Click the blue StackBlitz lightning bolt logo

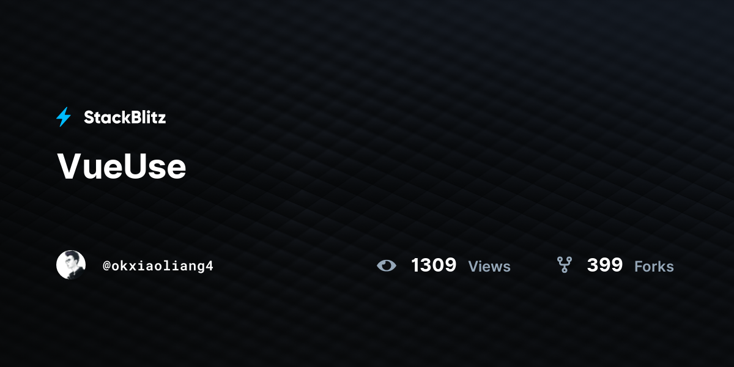coord(64,117)
